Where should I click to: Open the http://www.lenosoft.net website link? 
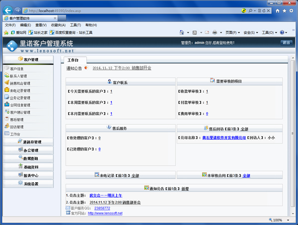coord(105,213)
